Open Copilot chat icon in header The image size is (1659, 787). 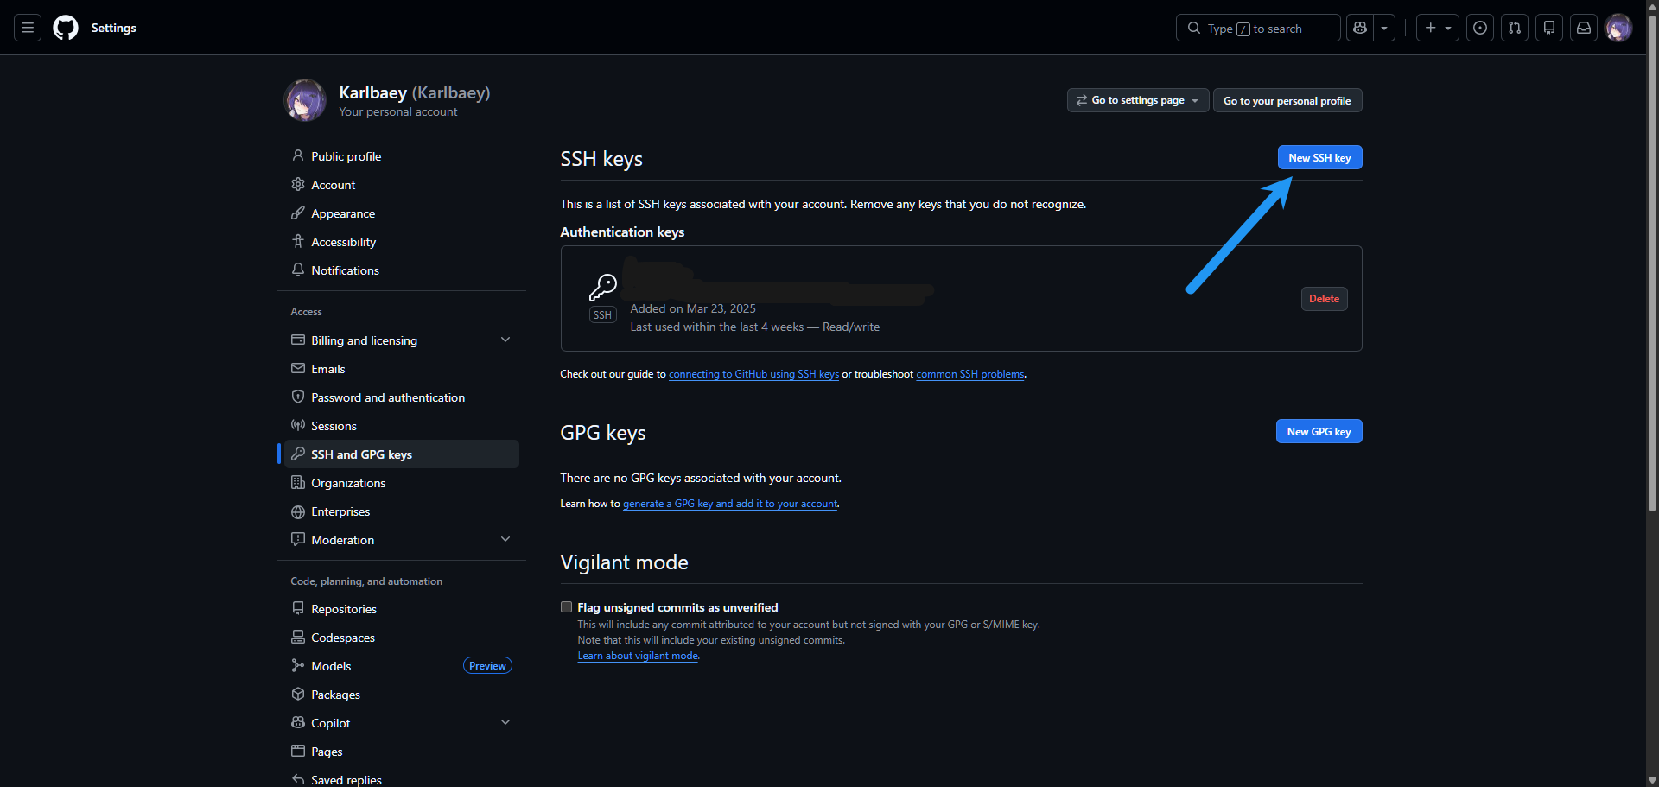[x=1360, y=28]
